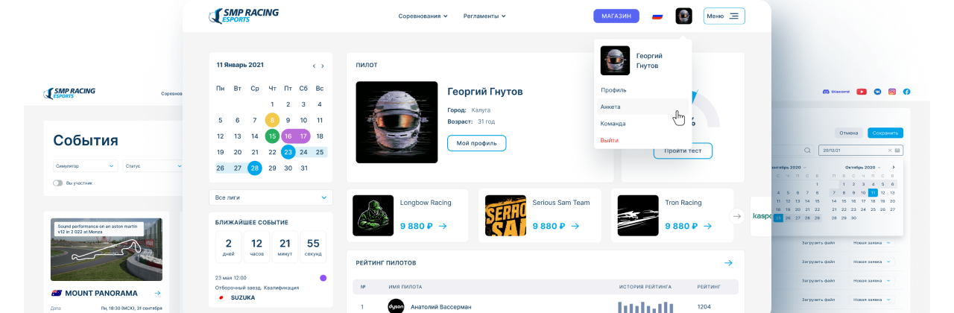Open Longbow Racing via its arrow icon
Viewport: 954px width, 313px height.
click(x=443, y=226)
